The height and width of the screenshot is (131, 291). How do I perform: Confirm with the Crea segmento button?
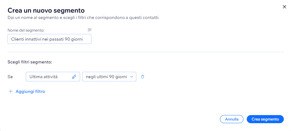point(265,119)
